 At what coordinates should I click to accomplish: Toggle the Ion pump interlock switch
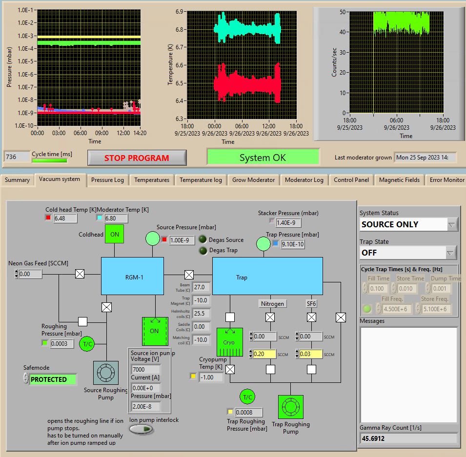142,429
